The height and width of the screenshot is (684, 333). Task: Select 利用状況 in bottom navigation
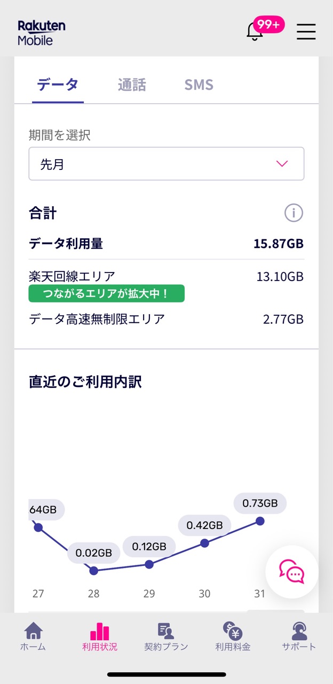tap(100, 636)
